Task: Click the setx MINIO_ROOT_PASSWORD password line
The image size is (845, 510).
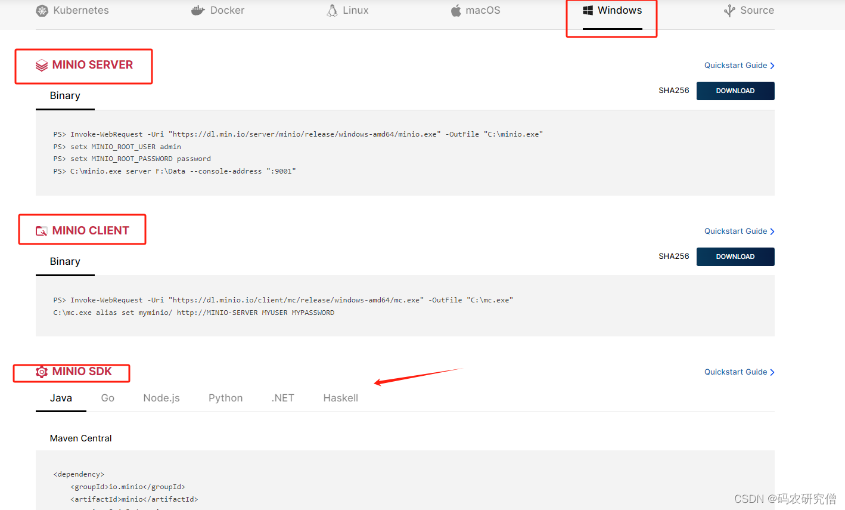Action: (x=132, y=159)
